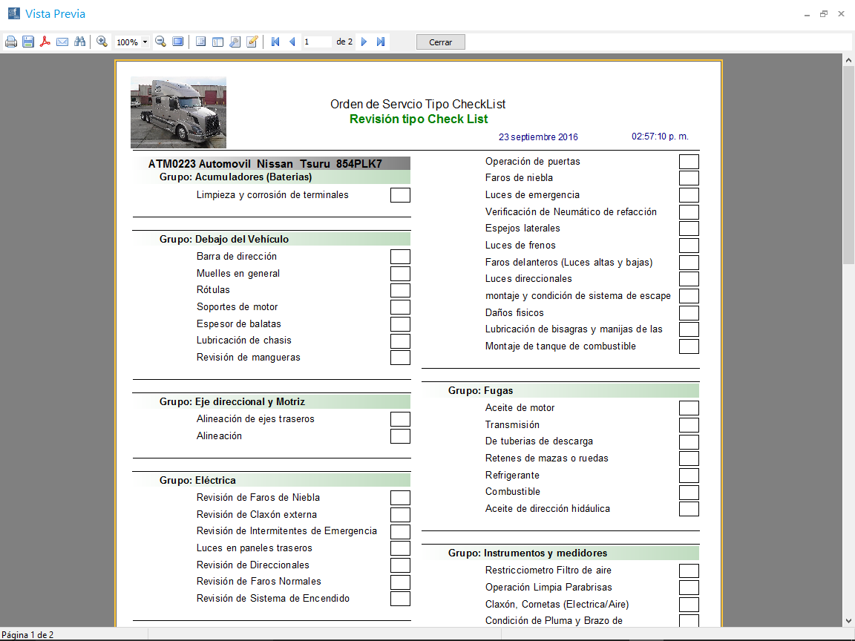855x641 pixels.
Task: Toggle full screen view icon
Action: pyautogui.click(x=177, y=42)
